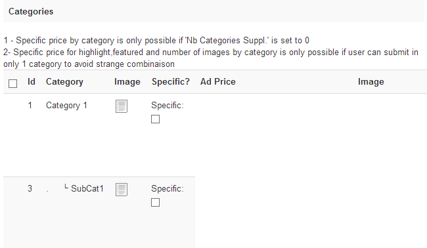The width and height of the screenshot is (427, 248).
Task: Click the image icon for SubCat1
Action: [x=121, y=189]
